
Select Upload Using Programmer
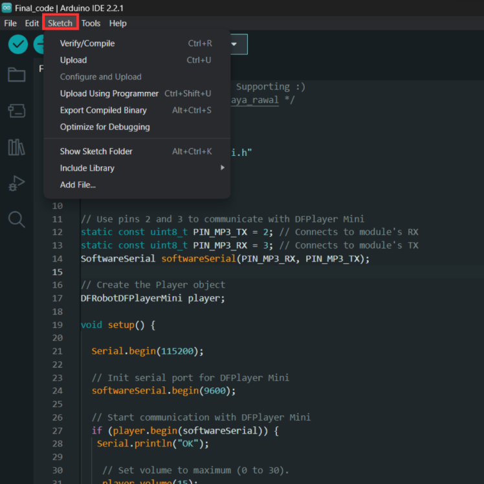tap(109, 93)
